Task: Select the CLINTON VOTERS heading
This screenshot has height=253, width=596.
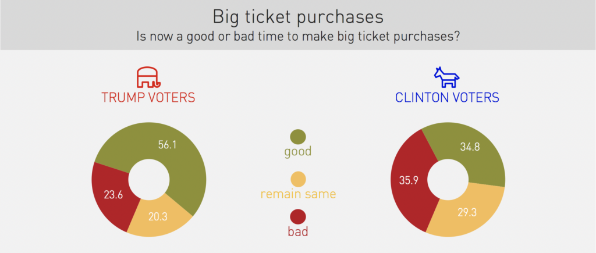Action: tap(447, 98)
